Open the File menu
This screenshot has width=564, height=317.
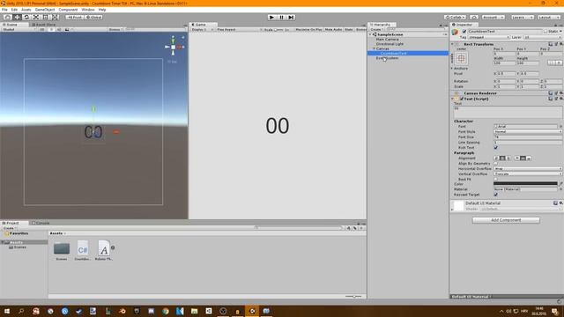pyautogui.click(x=4, y=10)
